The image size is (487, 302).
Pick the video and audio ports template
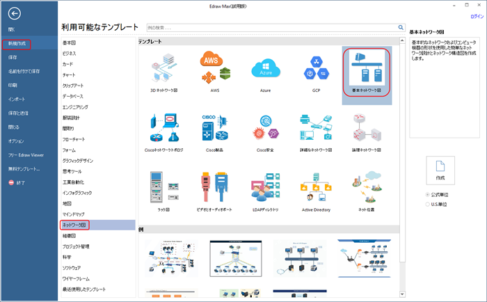(215, 191)
